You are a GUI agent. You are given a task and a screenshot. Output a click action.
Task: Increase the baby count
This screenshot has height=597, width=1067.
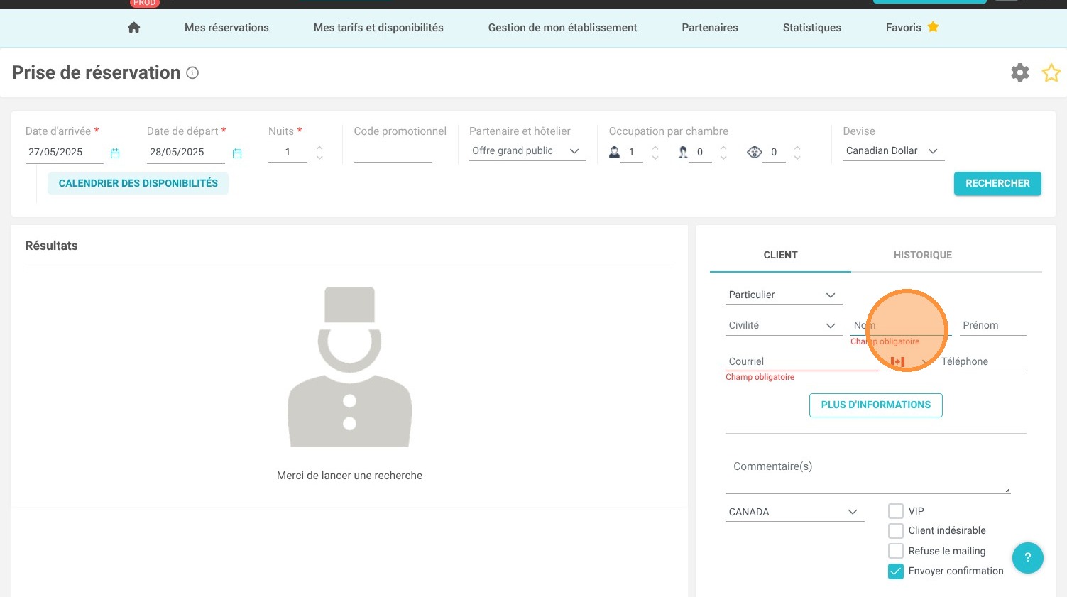[797, 148]
